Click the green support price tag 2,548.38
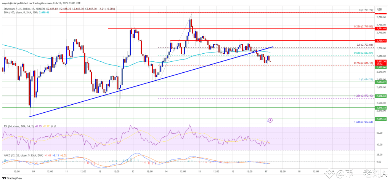Image resolution: width=390 pixels, height=182 pixels. [x=381, y=107]
